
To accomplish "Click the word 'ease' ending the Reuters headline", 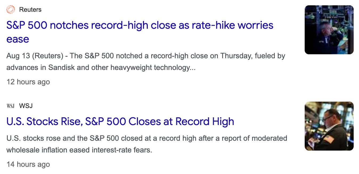I will (18, 39).
